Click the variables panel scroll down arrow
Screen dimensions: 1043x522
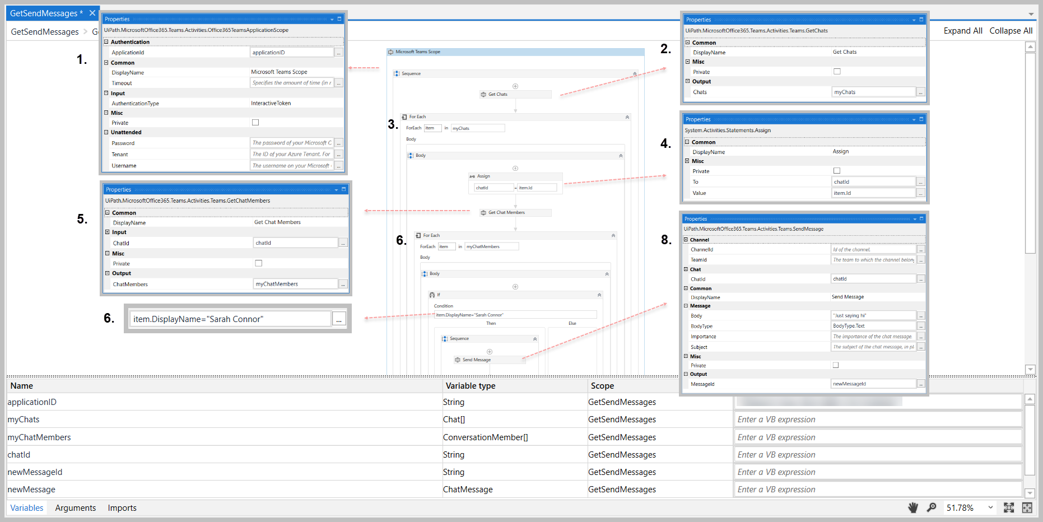[1030, 493]
